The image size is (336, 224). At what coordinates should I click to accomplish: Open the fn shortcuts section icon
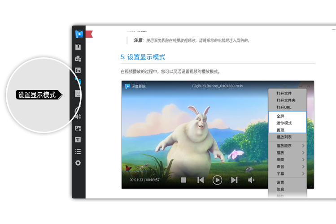(x=78, y=70)
